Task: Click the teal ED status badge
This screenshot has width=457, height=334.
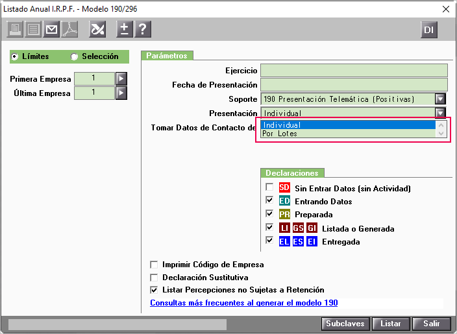Action: [x=284, y=200]
